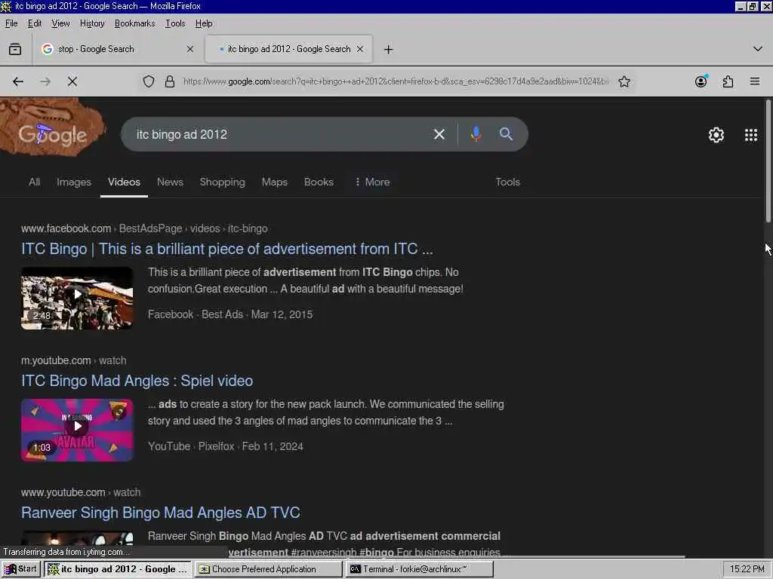
Task: Close the 'stop - Google Search' tab
Action: pyautogui.click(x=190, y=49)
